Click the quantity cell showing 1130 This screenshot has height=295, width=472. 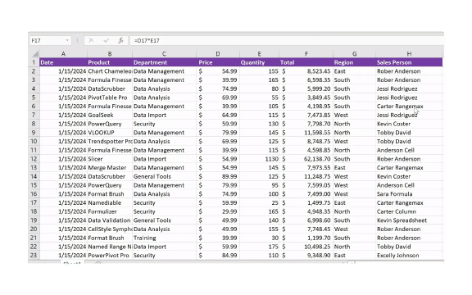tap(260, 159)
